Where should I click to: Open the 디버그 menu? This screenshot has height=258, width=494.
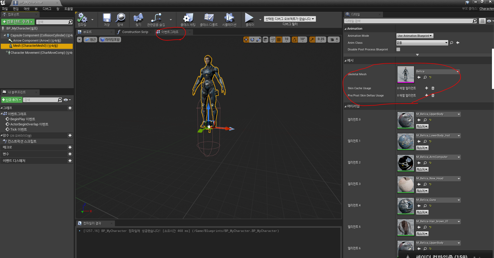pos(47,9)
